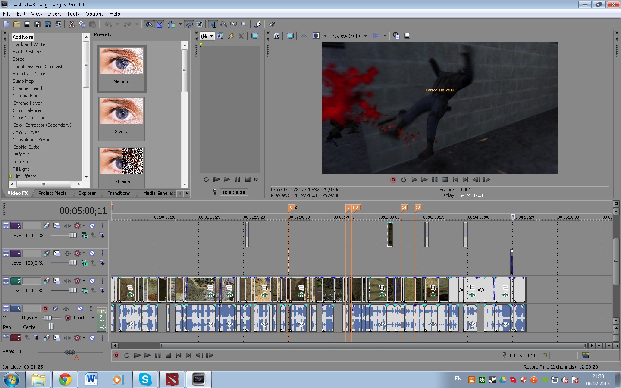Copy snapshot to clipboard in preview window
621x388 pixels.
[396, 36]
